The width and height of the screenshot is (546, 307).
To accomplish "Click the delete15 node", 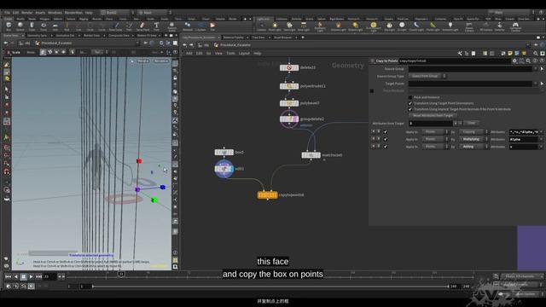I will (x=289, y=67).
